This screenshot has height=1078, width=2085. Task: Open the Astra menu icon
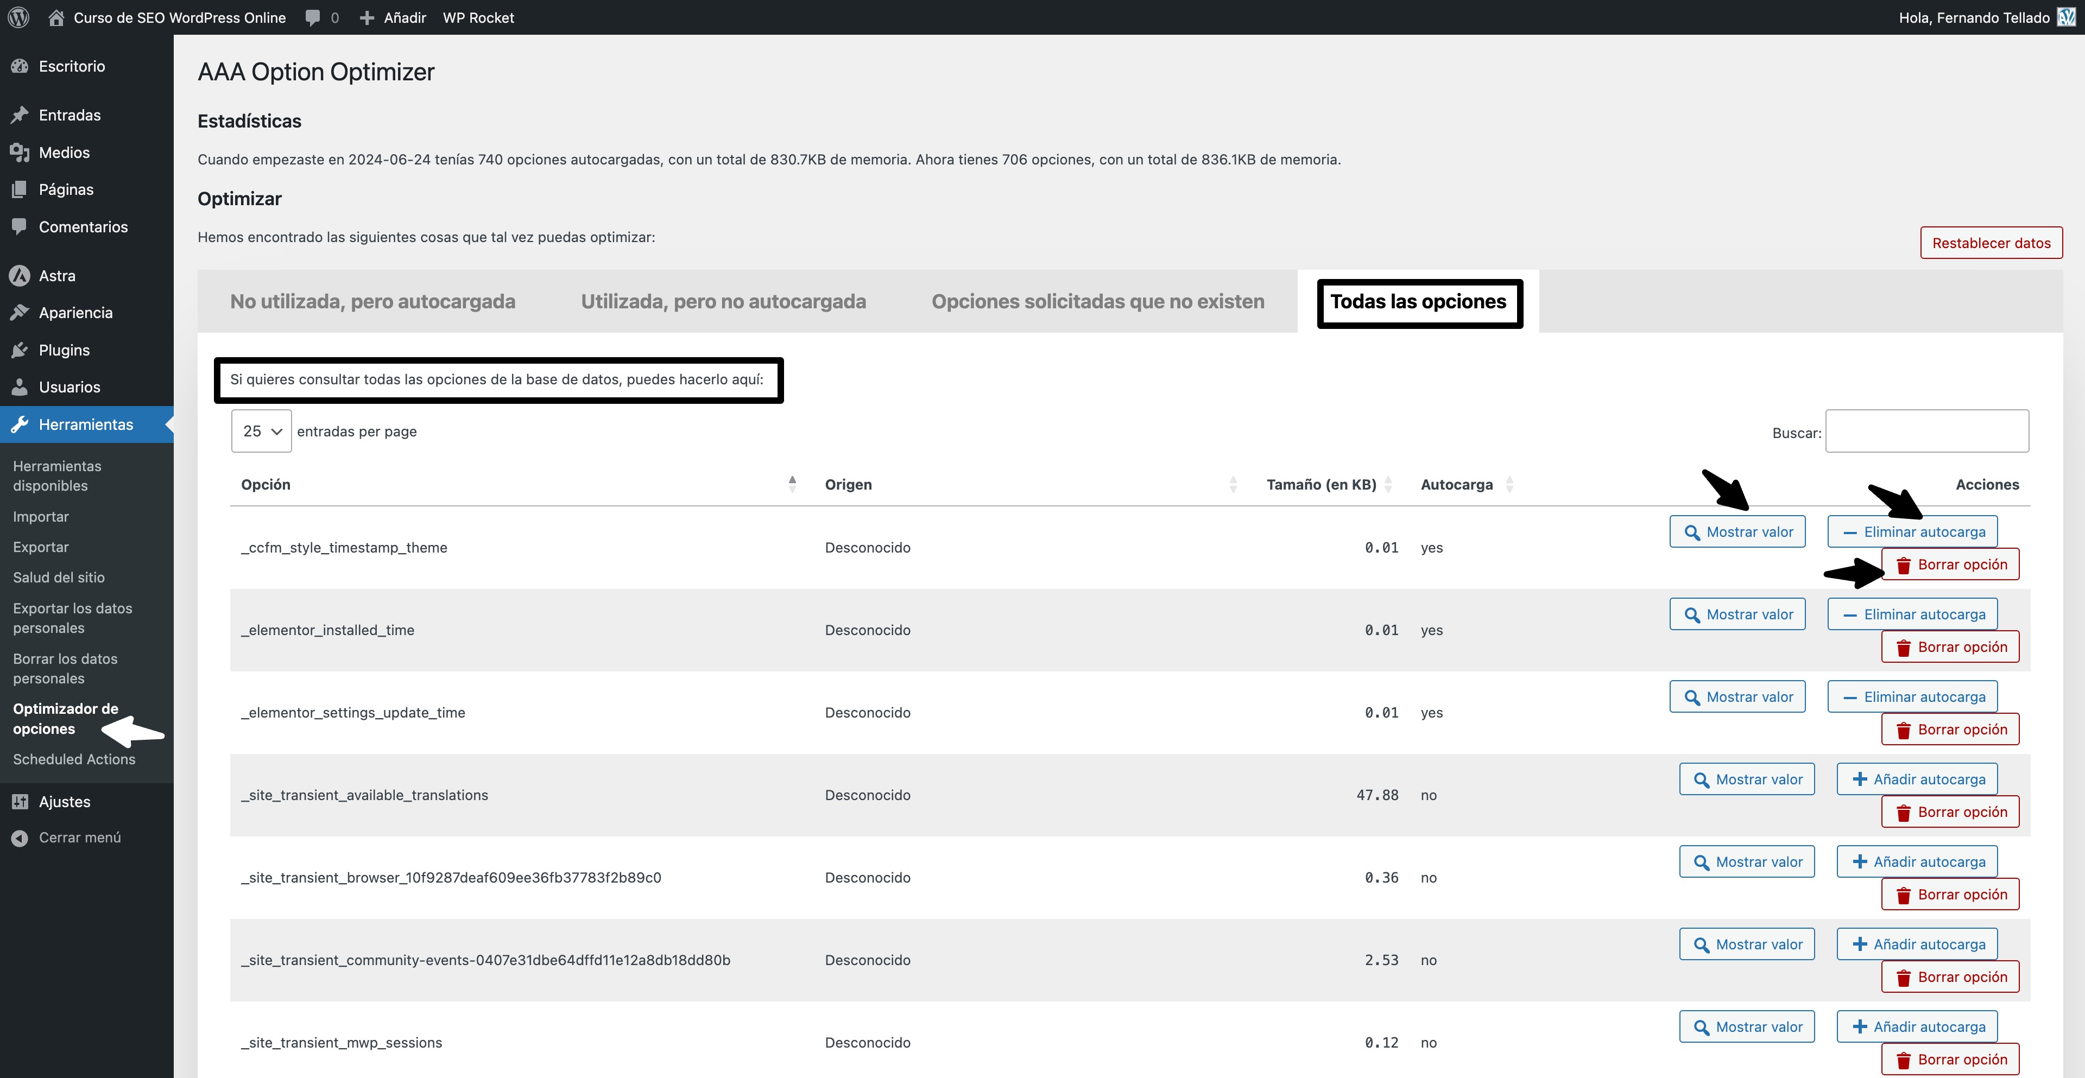[20, 276]
